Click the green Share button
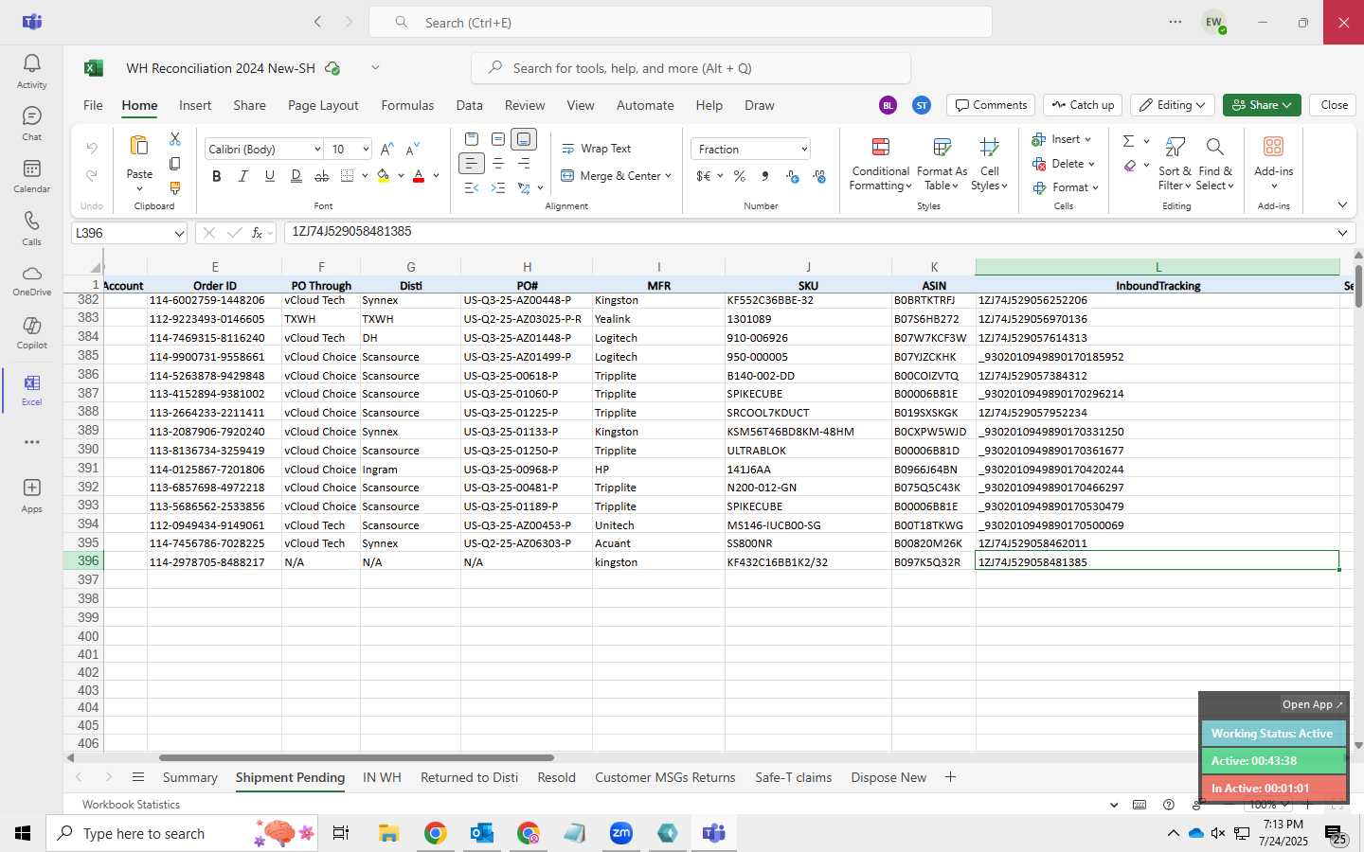The image size is (1364, 852). [1262, 105]
